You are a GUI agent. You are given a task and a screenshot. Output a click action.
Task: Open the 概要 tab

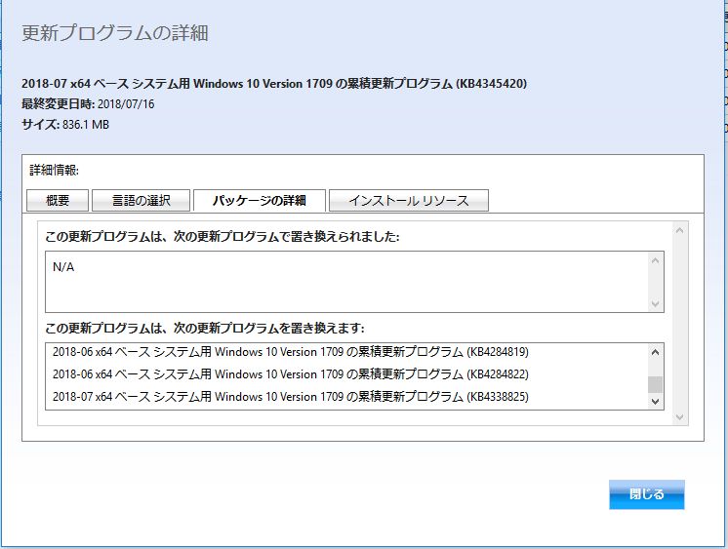58,201
